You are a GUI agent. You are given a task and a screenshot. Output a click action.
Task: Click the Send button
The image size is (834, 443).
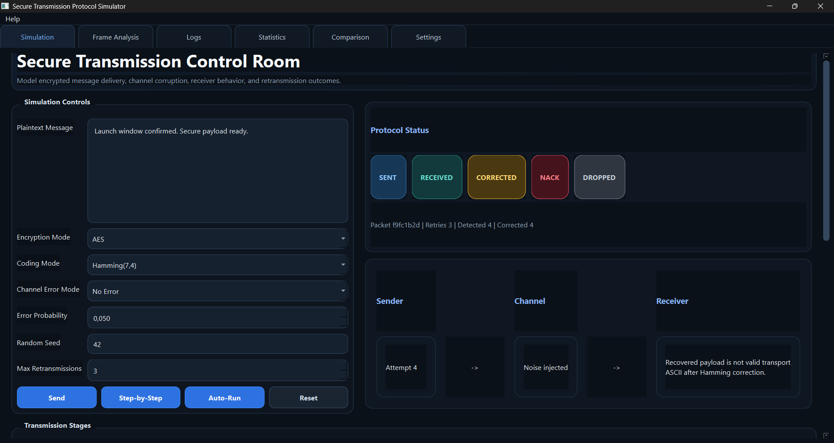[x=56, y=397]
